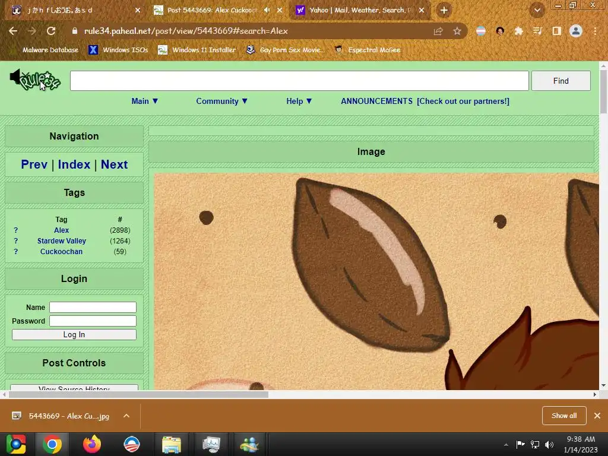The width and height of the screenshot is (608, 456).
Task: Close the Yahoo tab
Action: (422, 10)
